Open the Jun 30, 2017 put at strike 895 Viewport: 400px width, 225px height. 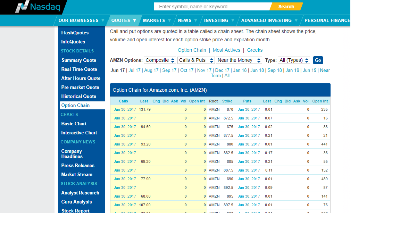249,196
